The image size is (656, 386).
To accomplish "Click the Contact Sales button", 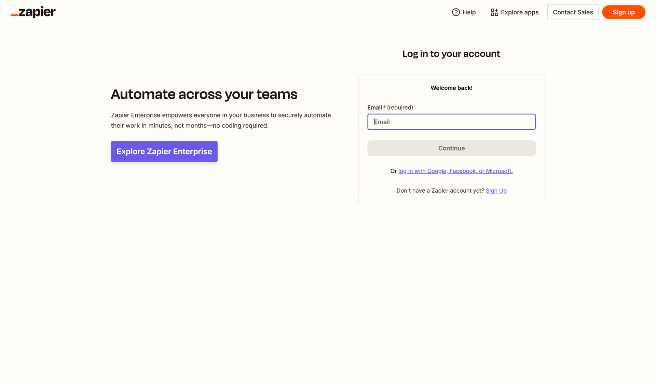I will click(573, 12).
